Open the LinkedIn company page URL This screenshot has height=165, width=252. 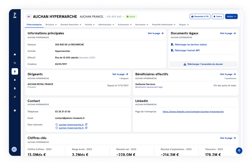193,111
